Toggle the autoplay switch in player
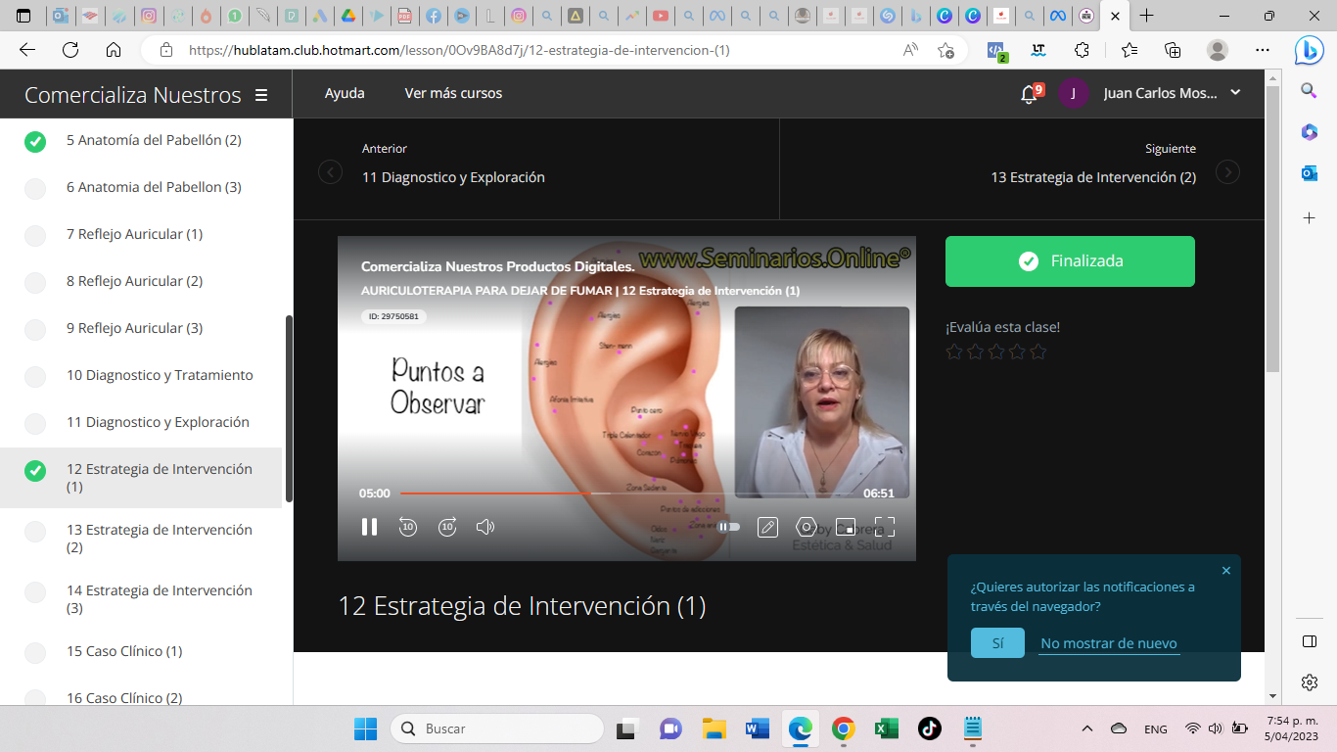Screen dimensions: 1337x752 click(x=728, y=527)
